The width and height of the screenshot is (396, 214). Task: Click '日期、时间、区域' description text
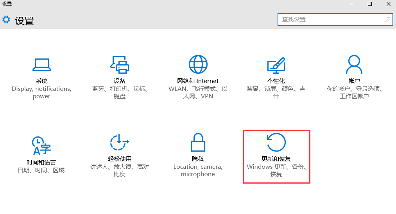point(41,170)
